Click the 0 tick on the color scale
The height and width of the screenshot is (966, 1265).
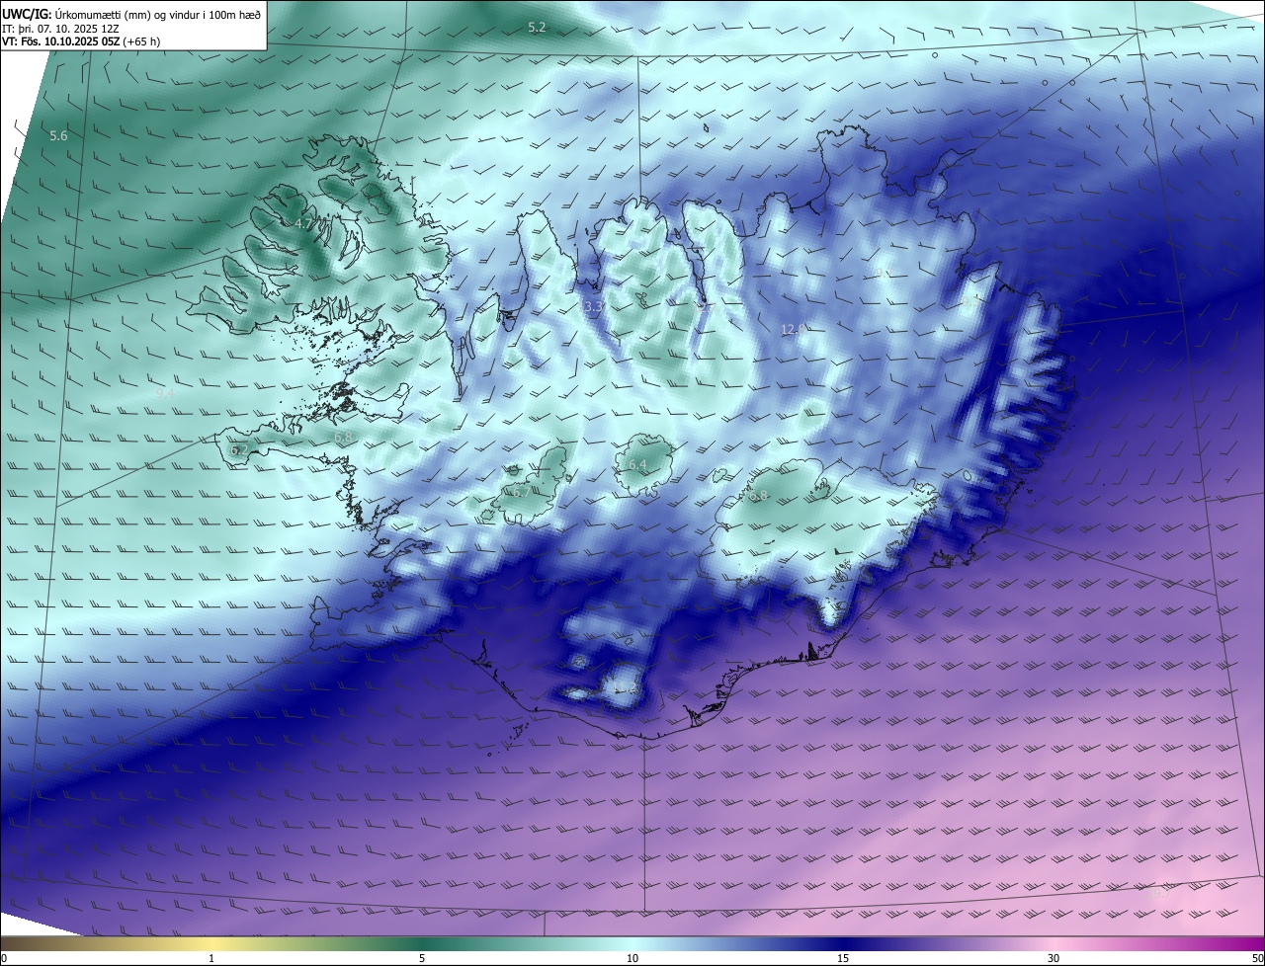pos(4,958)
